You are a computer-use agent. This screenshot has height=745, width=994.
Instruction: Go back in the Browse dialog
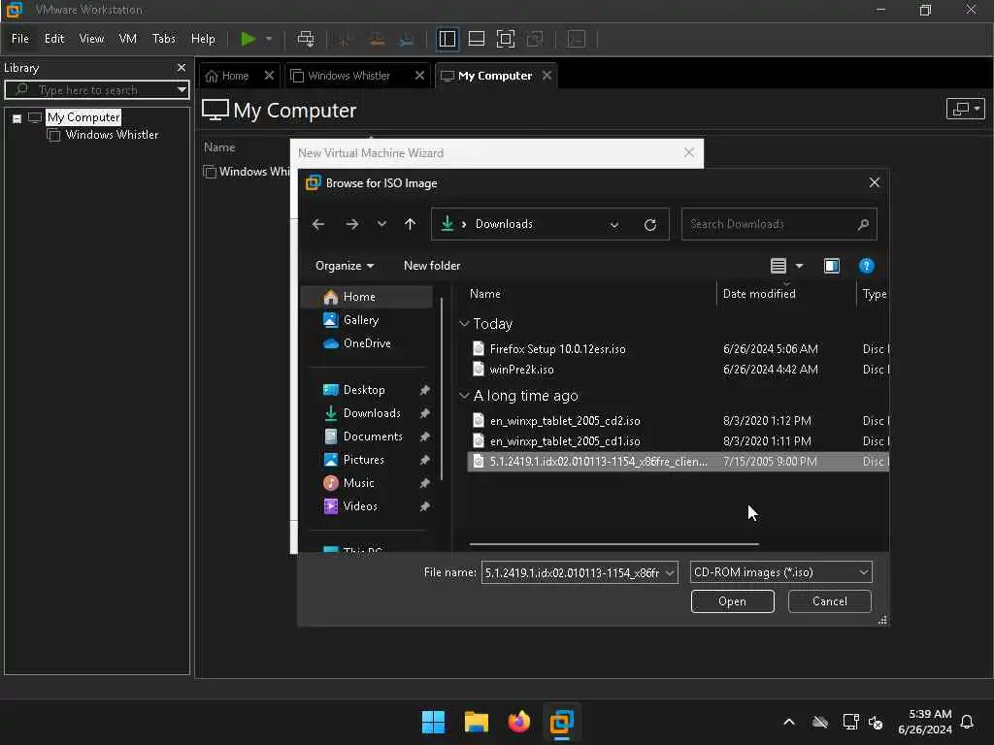pos(318,224)
